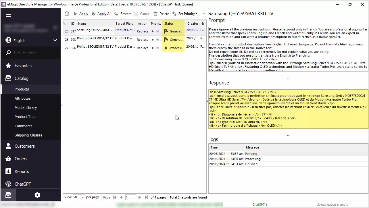Open the settings gear icon
The image size is (369, 208).
point(37,195)
